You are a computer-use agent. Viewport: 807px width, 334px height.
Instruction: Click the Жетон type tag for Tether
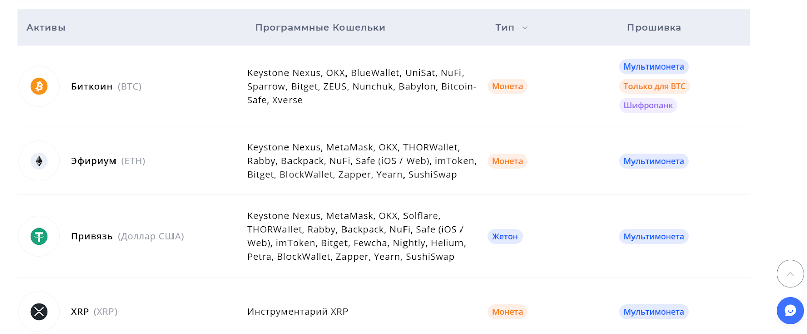tap(505, 236)
